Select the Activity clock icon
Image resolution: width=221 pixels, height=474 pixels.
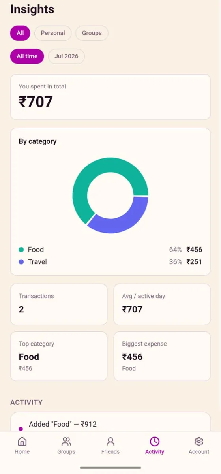[x=155, y=441]
